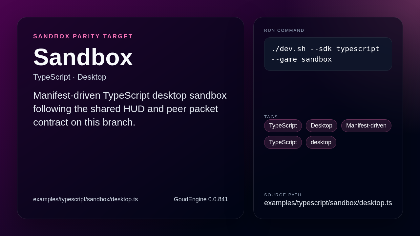Click the --game sandbox argument text
Screen dimensions: 420x236
pos(301,59)
